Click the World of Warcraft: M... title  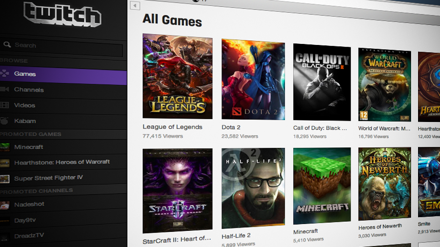(x=384, y=128)
